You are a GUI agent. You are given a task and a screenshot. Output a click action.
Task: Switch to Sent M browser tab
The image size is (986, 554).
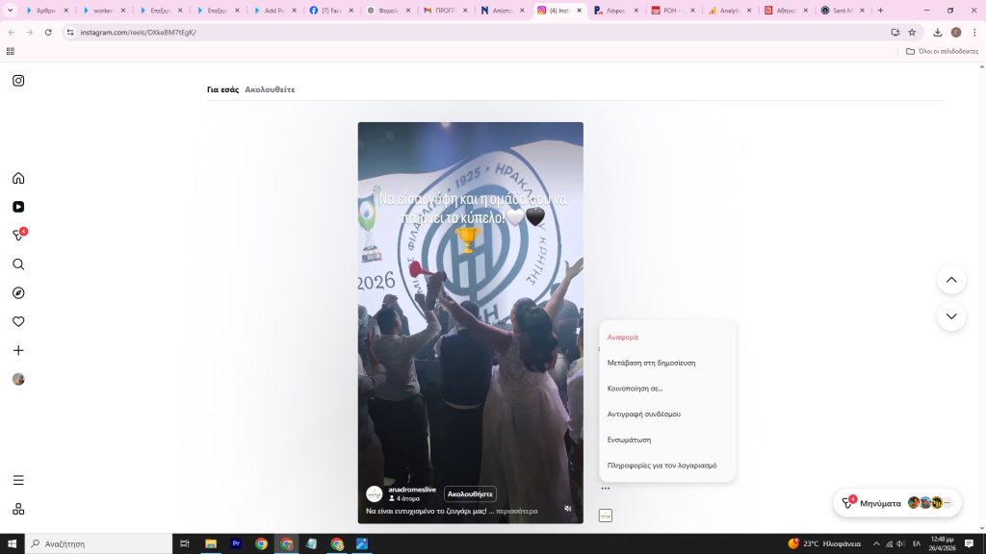click(x=843, y=11)
